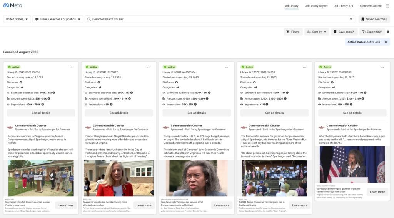Click the Commonwealth Courier search field
This screenshot has height=218, width=394.
click(219, 19)
